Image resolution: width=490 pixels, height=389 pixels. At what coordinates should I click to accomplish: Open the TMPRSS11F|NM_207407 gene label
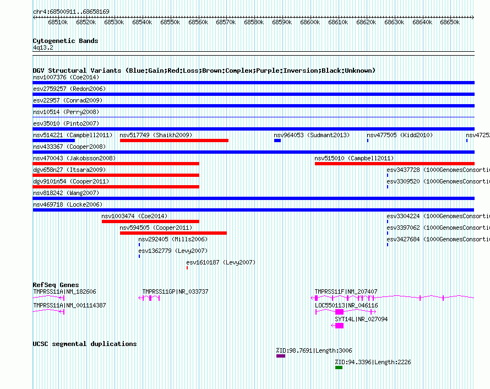pos(346,292)
